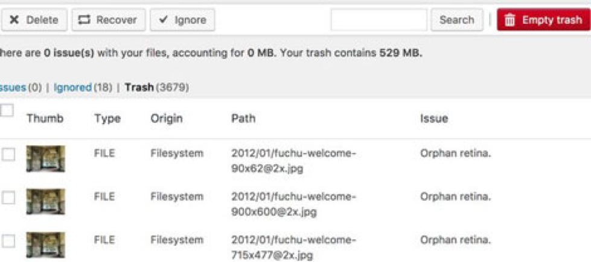This screenshot has width=591, height=262.
Task: Click the Origin column header
Action: [167, 119]
